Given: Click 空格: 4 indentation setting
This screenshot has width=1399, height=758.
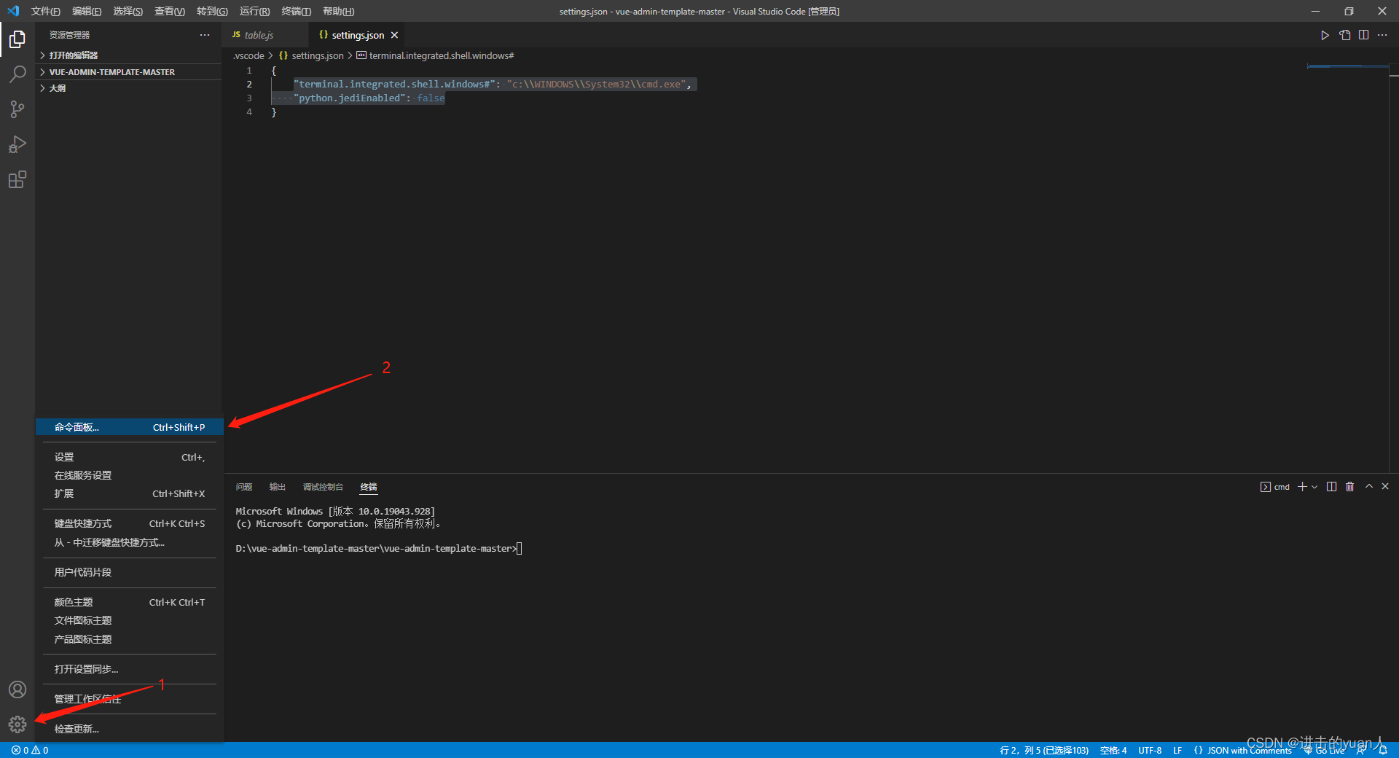Looking at the screenshot, I should [1113, 750].
